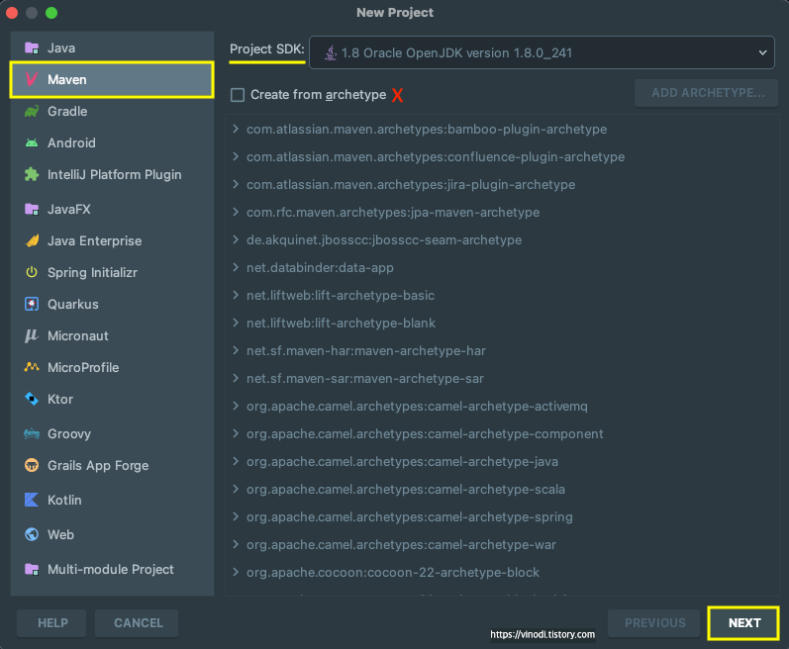Viewport: 789px width, 649px height.
Task: Expand the cocoon-22-archetype-block entry
Action: (x=236, y=572)
